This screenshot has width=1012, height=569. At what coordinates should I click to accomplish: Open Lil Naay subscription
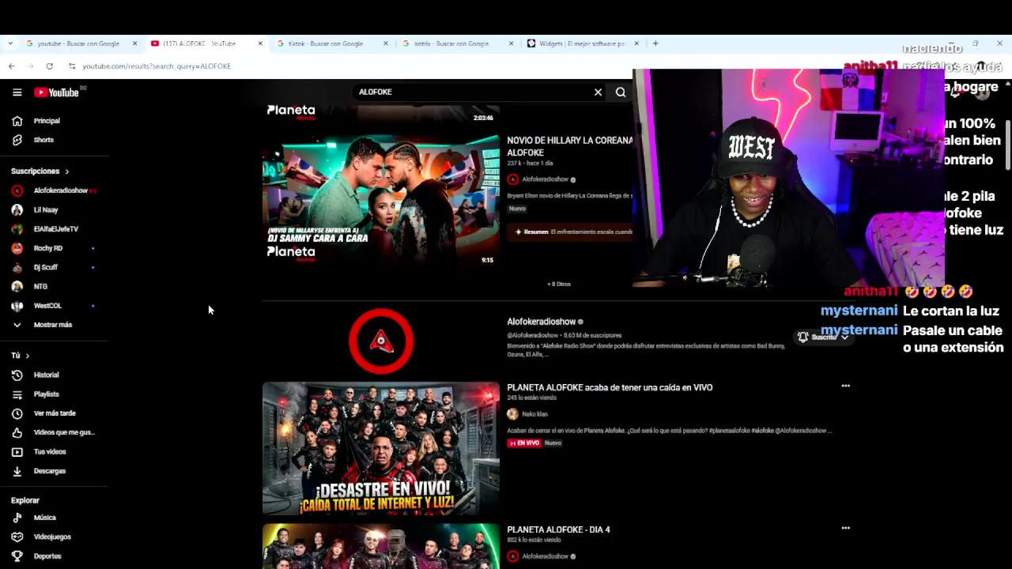click(x=46, y=210)
